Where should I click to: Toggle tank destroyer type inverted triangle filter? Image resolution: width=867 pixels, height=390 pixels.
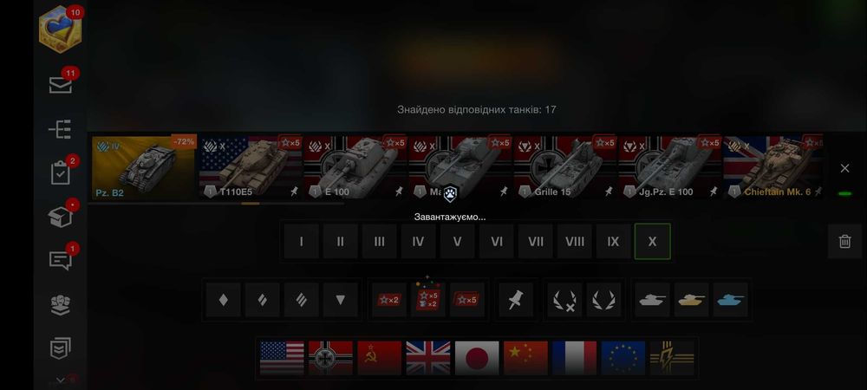tap(341, 300)
